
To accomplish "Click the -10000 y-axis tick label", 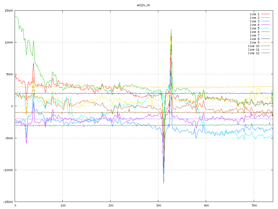I will pos(8,170).
